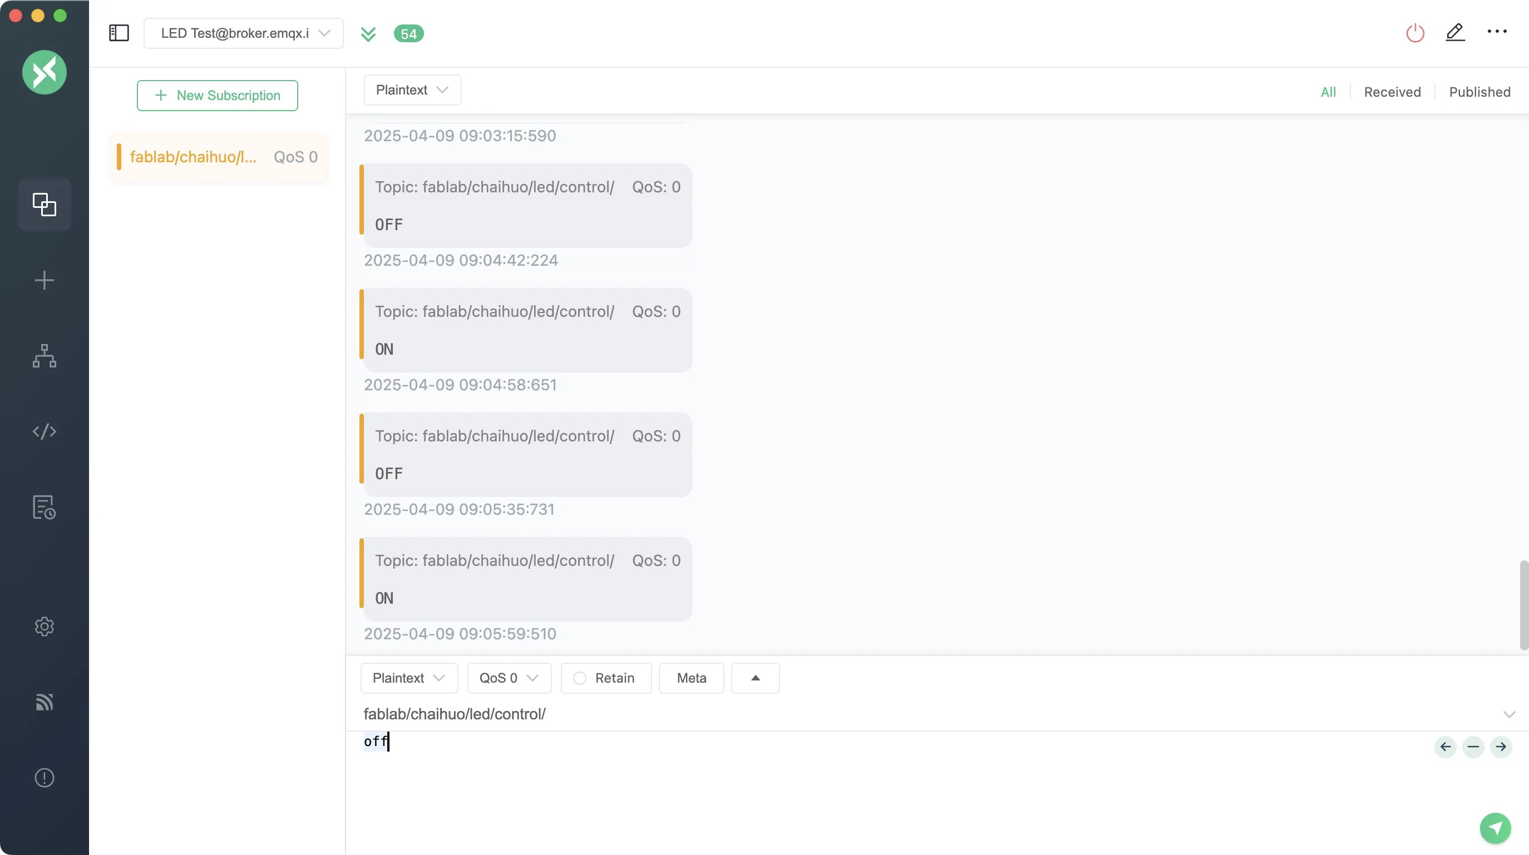Open the Meta settings button

[691, 678]
